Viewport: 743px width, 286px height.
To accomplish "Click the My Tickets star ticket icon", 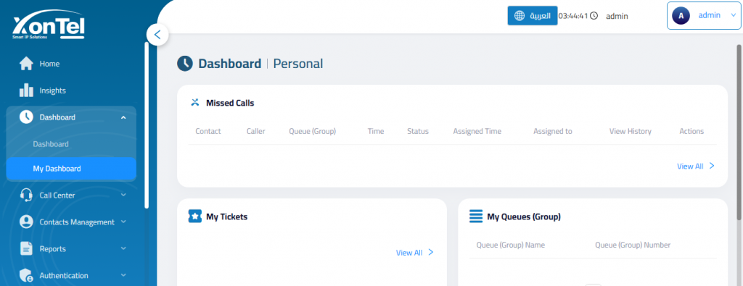I will (194, 216).
